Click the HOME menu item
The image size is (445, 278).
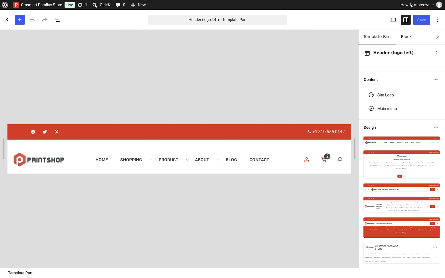pos(102,160)
